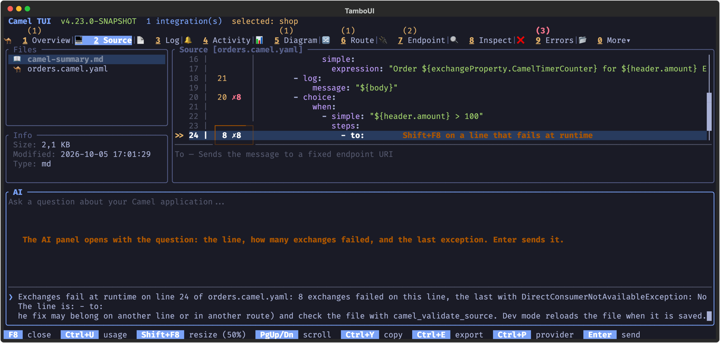Click Ctrl+Y copy key hint
720x343 pixels.
click(372, 335)
